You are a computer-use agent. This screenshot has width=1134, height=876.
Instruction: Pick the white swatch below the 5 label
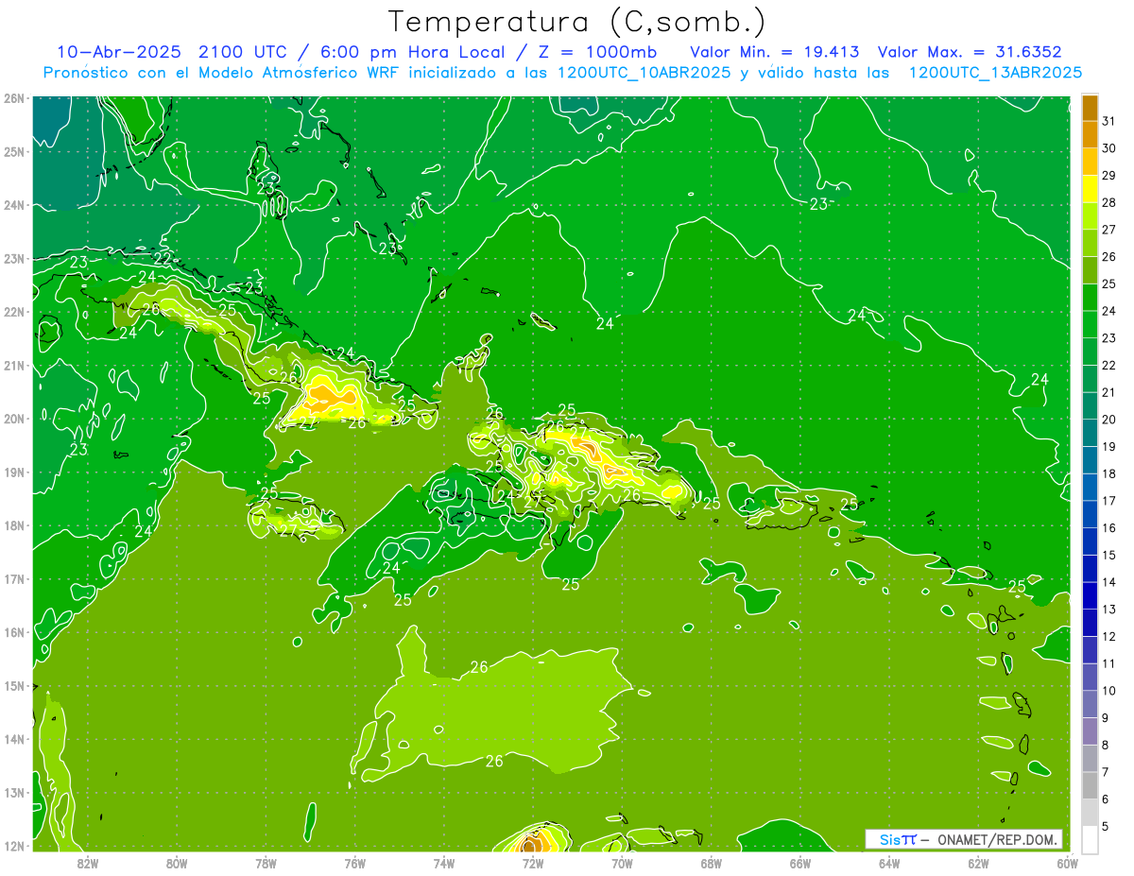1090,838
